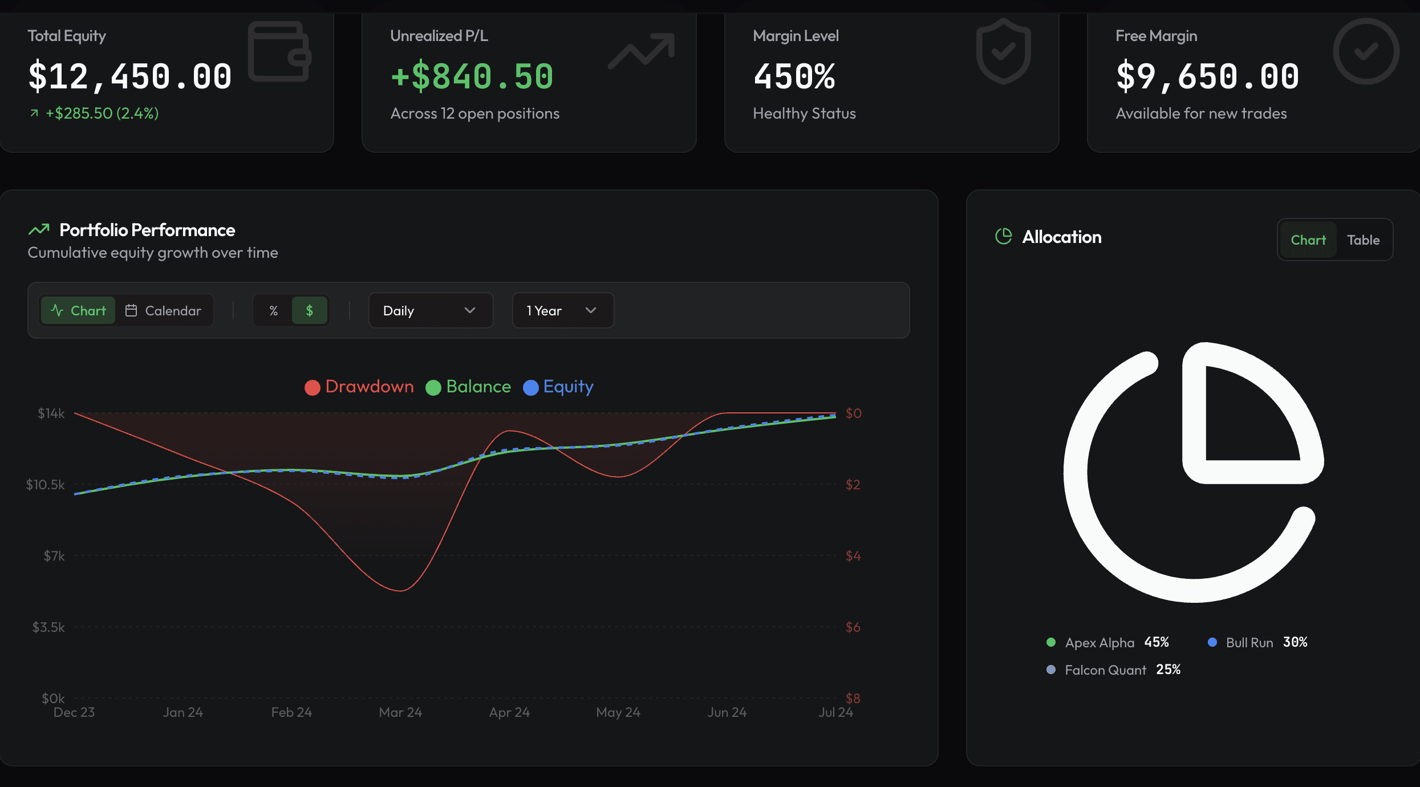Image resolution: width=1420 pixels, height=787 pixels.
Task: Click the small up arrow beside +$285.50
Action: (34, 113)
